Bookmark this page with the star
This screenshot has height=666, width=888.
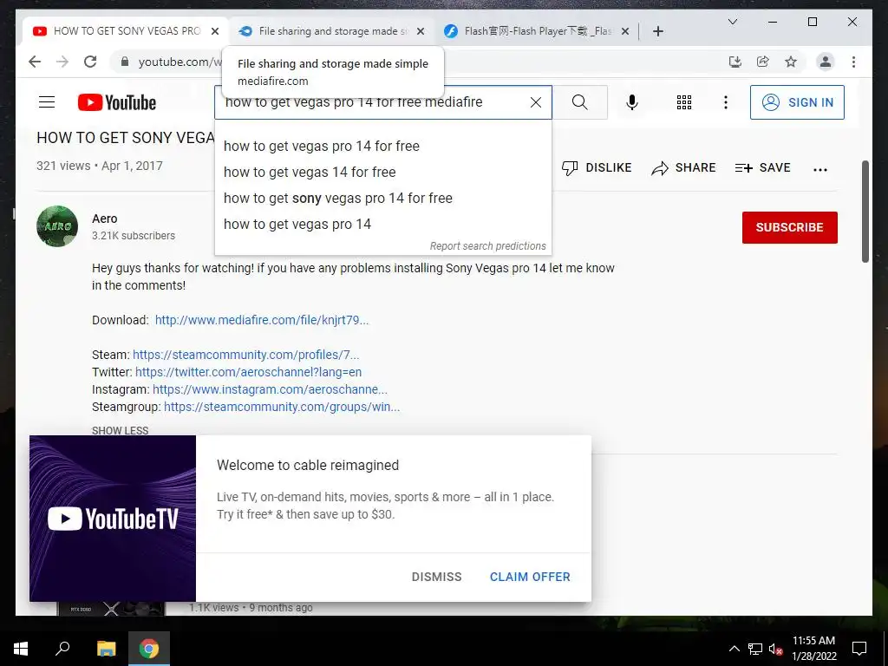(x=791, y=62)
